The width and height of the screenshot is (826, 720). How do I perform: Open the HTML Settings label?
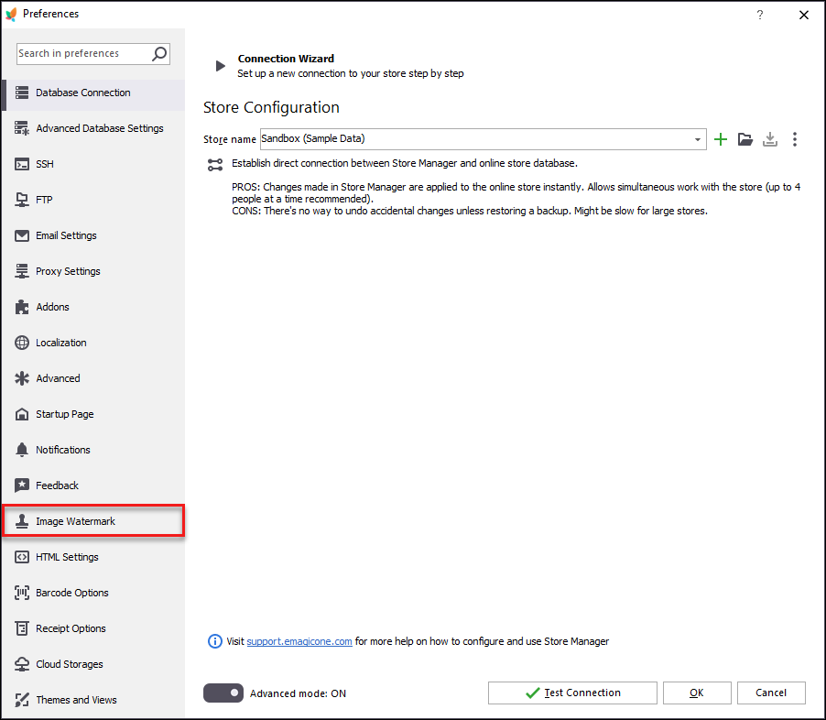click(67, 557)
